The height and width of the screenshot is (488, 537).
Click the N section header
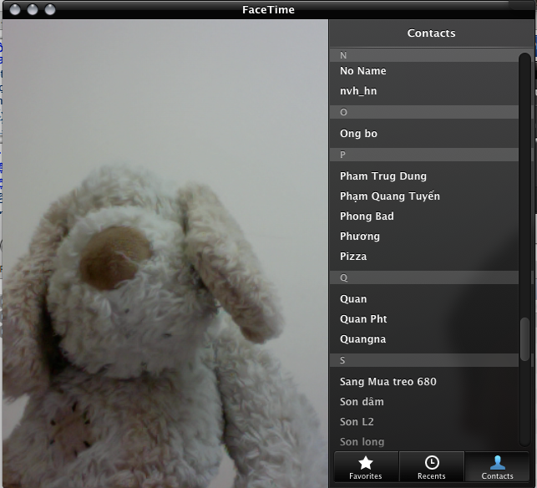coord(424,55)
